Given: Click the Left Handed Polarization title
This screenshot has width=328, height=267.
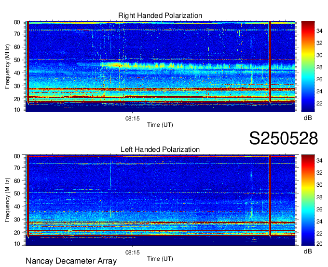Looking at the screenshot, I should tap(160, 149).
